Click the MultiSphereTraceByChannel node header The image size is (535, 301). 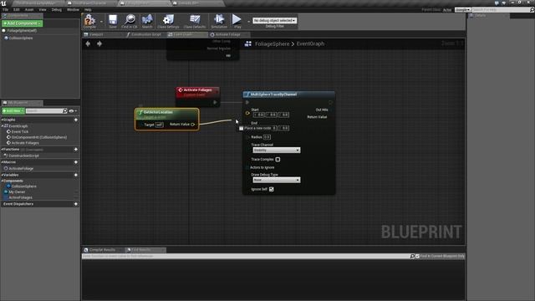tap(288, 94)
